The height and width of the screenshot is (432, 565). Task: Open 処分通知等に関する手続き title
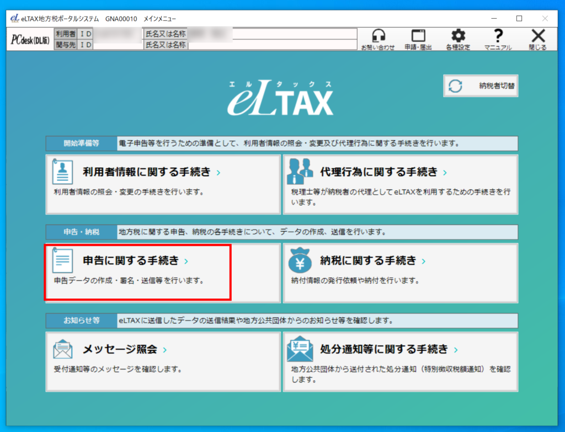pyautogui.click(x=384, y=349)
